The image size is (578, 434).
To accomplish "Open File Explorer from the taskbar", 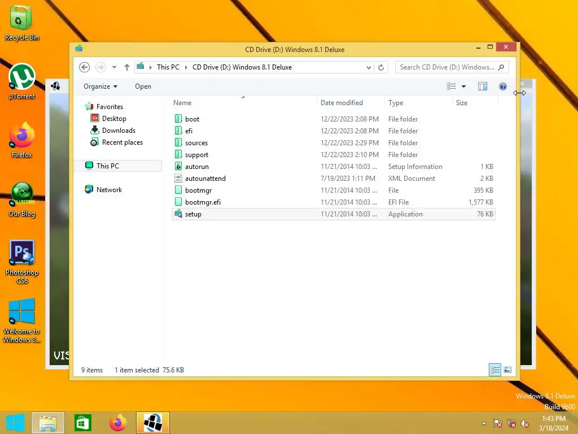I will 48,423.
